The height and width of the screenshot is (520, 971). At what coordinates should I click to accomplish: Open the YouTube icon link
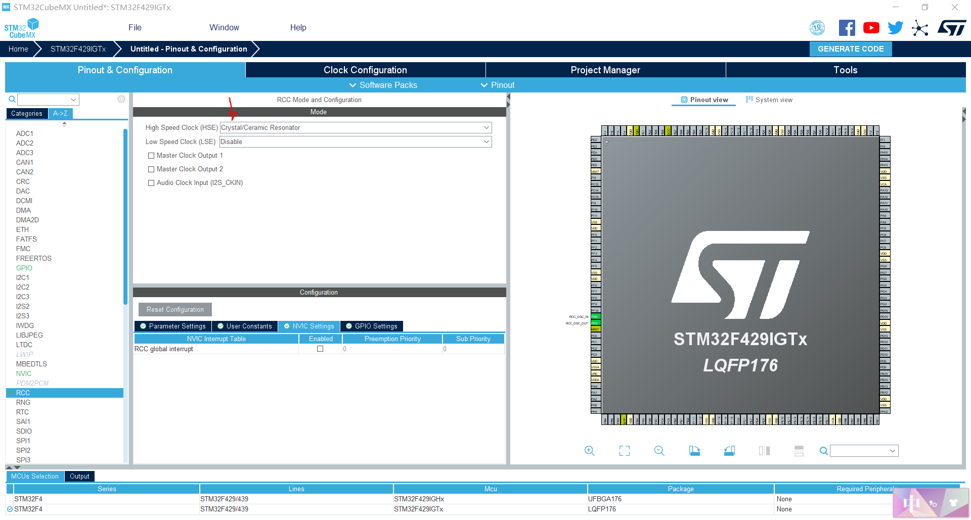[871, 28]
